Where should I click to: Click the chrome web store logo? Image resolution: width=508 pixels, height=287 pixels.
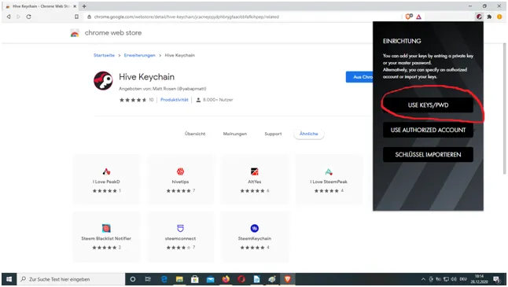point(75,33)
